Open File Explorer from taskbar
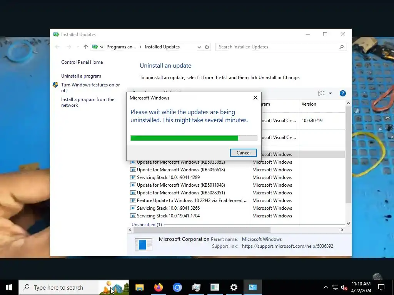Screen dimensions: 394x295 (x=139, y=287)
